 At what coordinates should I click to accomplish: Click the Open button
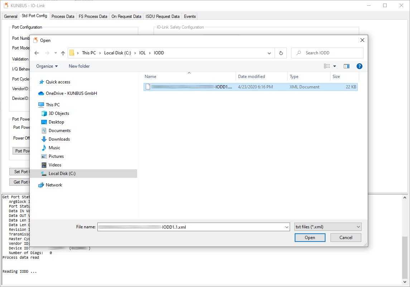310,238
